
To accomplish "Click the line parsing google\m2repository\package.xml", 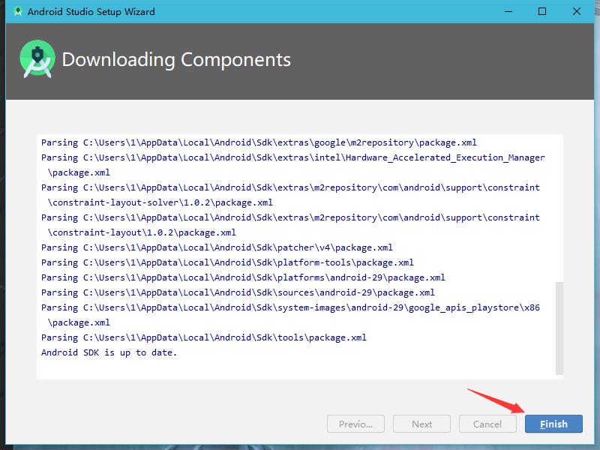I will 259,142.
